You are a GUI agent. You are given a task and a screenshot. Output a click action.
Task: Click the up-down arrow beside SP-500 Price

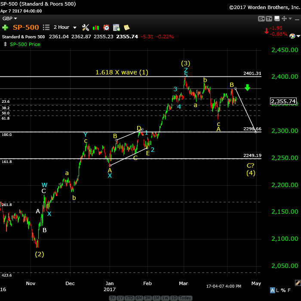click(x=5, y=44)
